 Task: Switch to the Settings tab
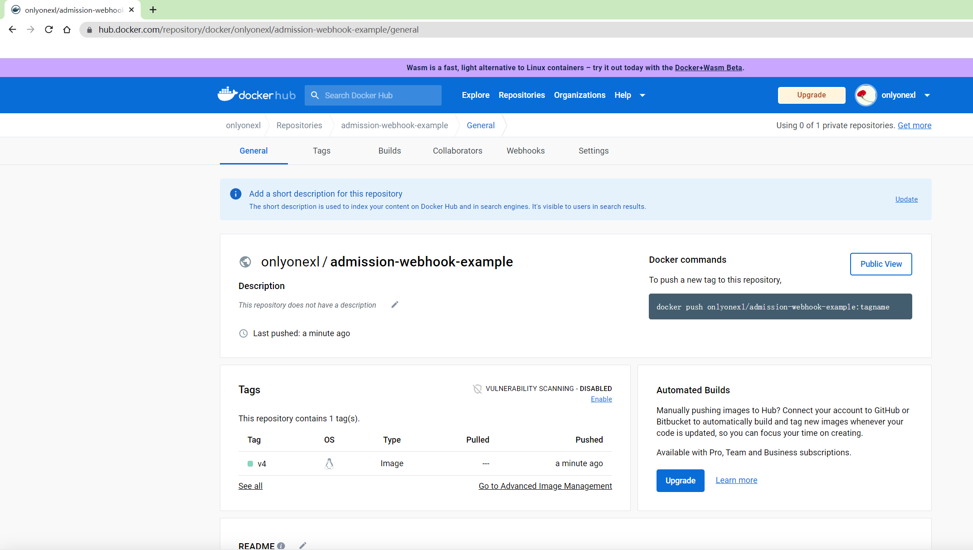click(x=594, y=151)
